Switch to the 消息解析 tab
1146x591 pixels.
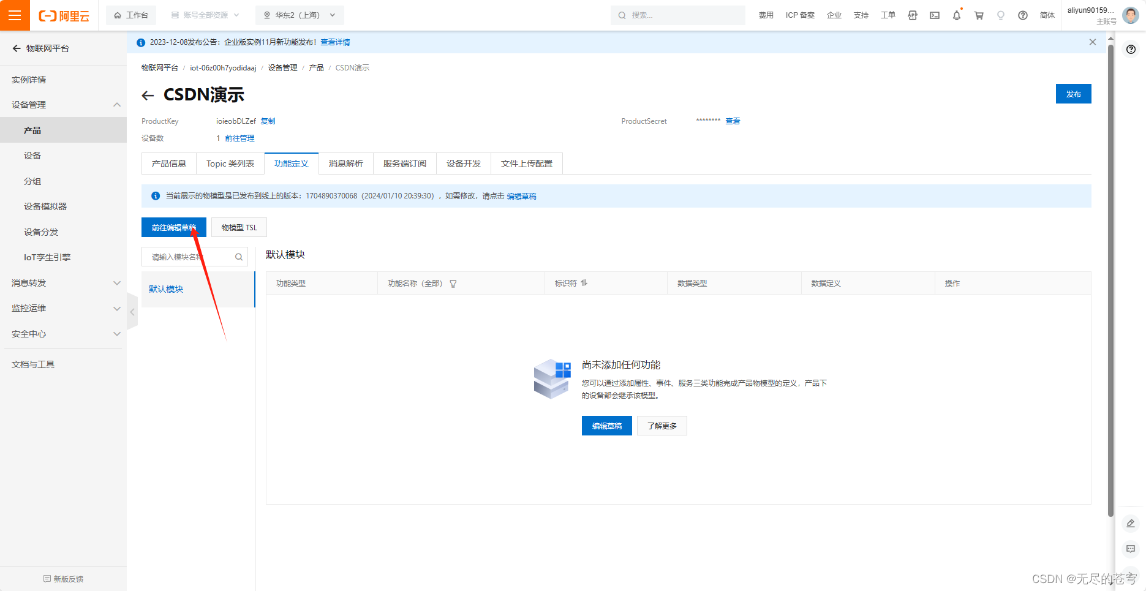(x=346, y=164)
